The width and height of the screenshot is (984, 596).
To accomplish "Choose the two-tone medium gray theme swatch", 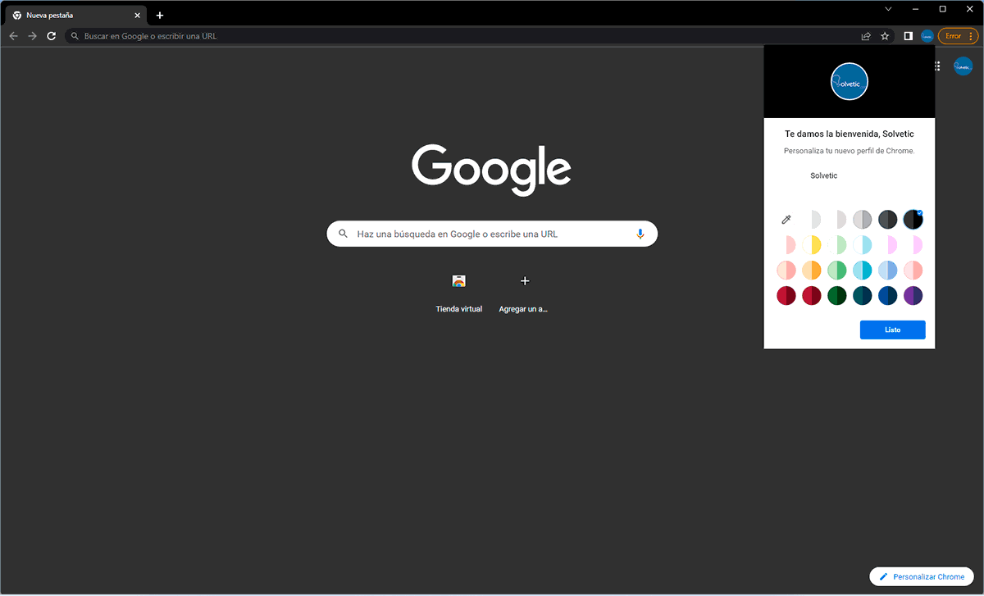I will (863, 219).
